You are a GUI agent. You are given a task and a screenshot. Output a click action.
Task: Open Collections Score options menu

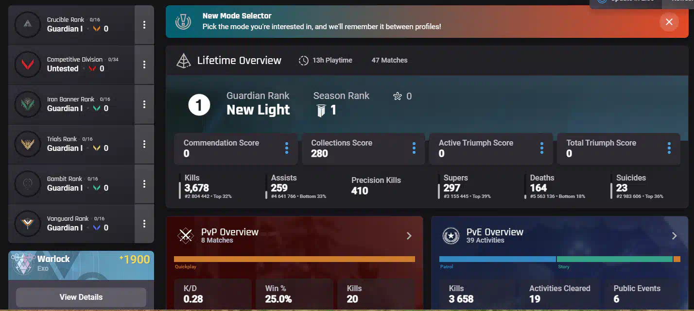pyautogui.click(x=414, y=148)
